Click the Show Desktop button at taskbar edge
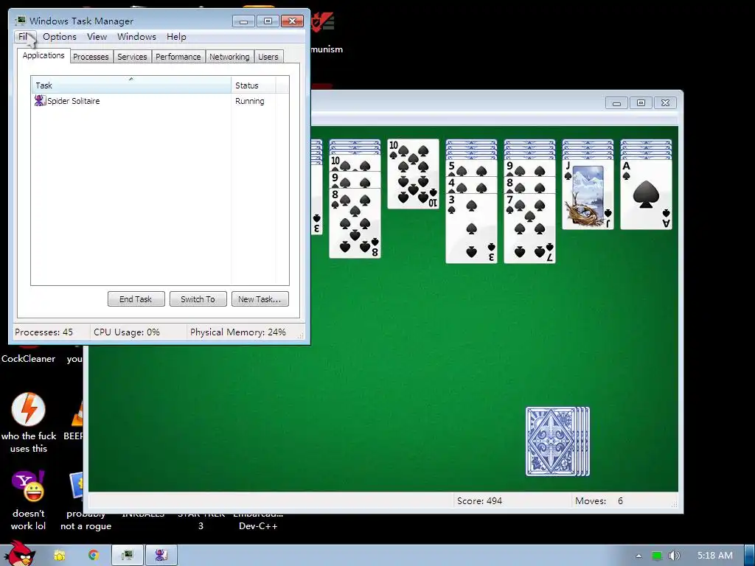Screen dimensions: 755x566 coord(750,556)
